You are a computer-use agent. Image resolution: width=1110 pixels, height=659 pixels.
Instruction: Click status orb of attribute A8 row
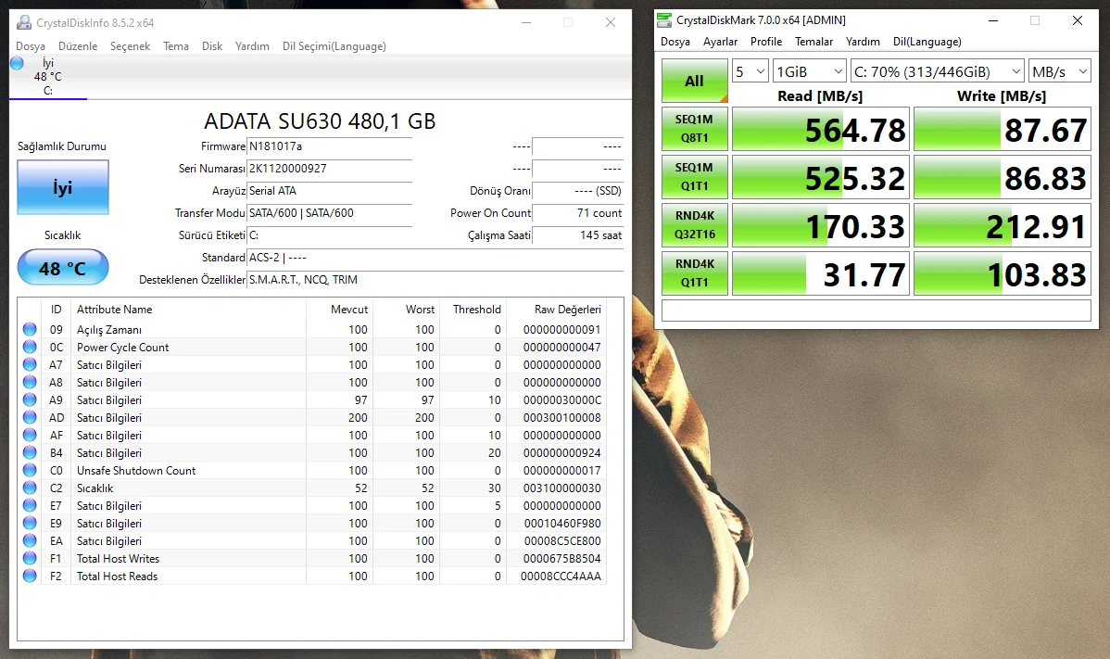coord(30,382)
